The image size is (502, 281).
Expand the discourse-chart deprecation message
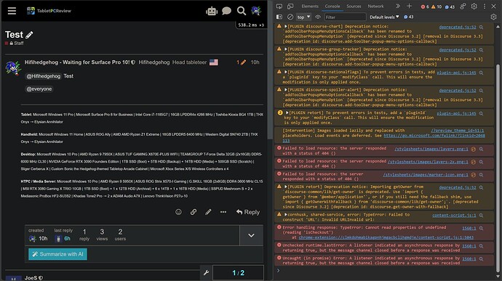[285, 26]
